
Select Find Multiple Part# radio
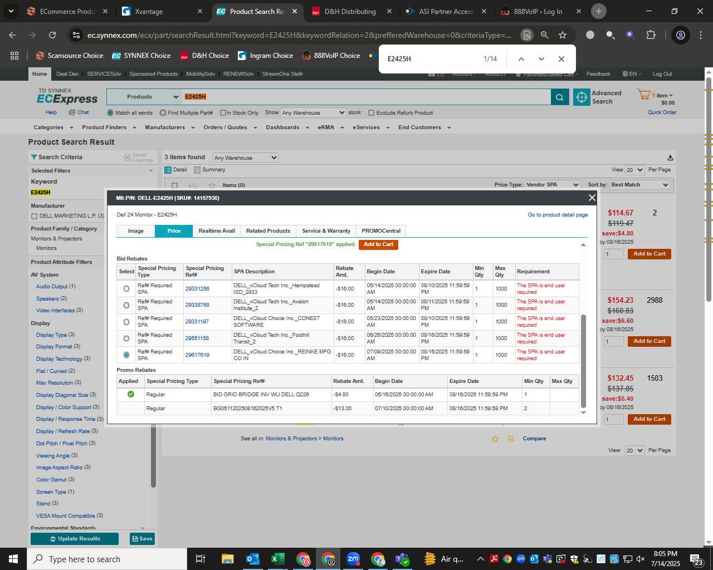[163, 112]
